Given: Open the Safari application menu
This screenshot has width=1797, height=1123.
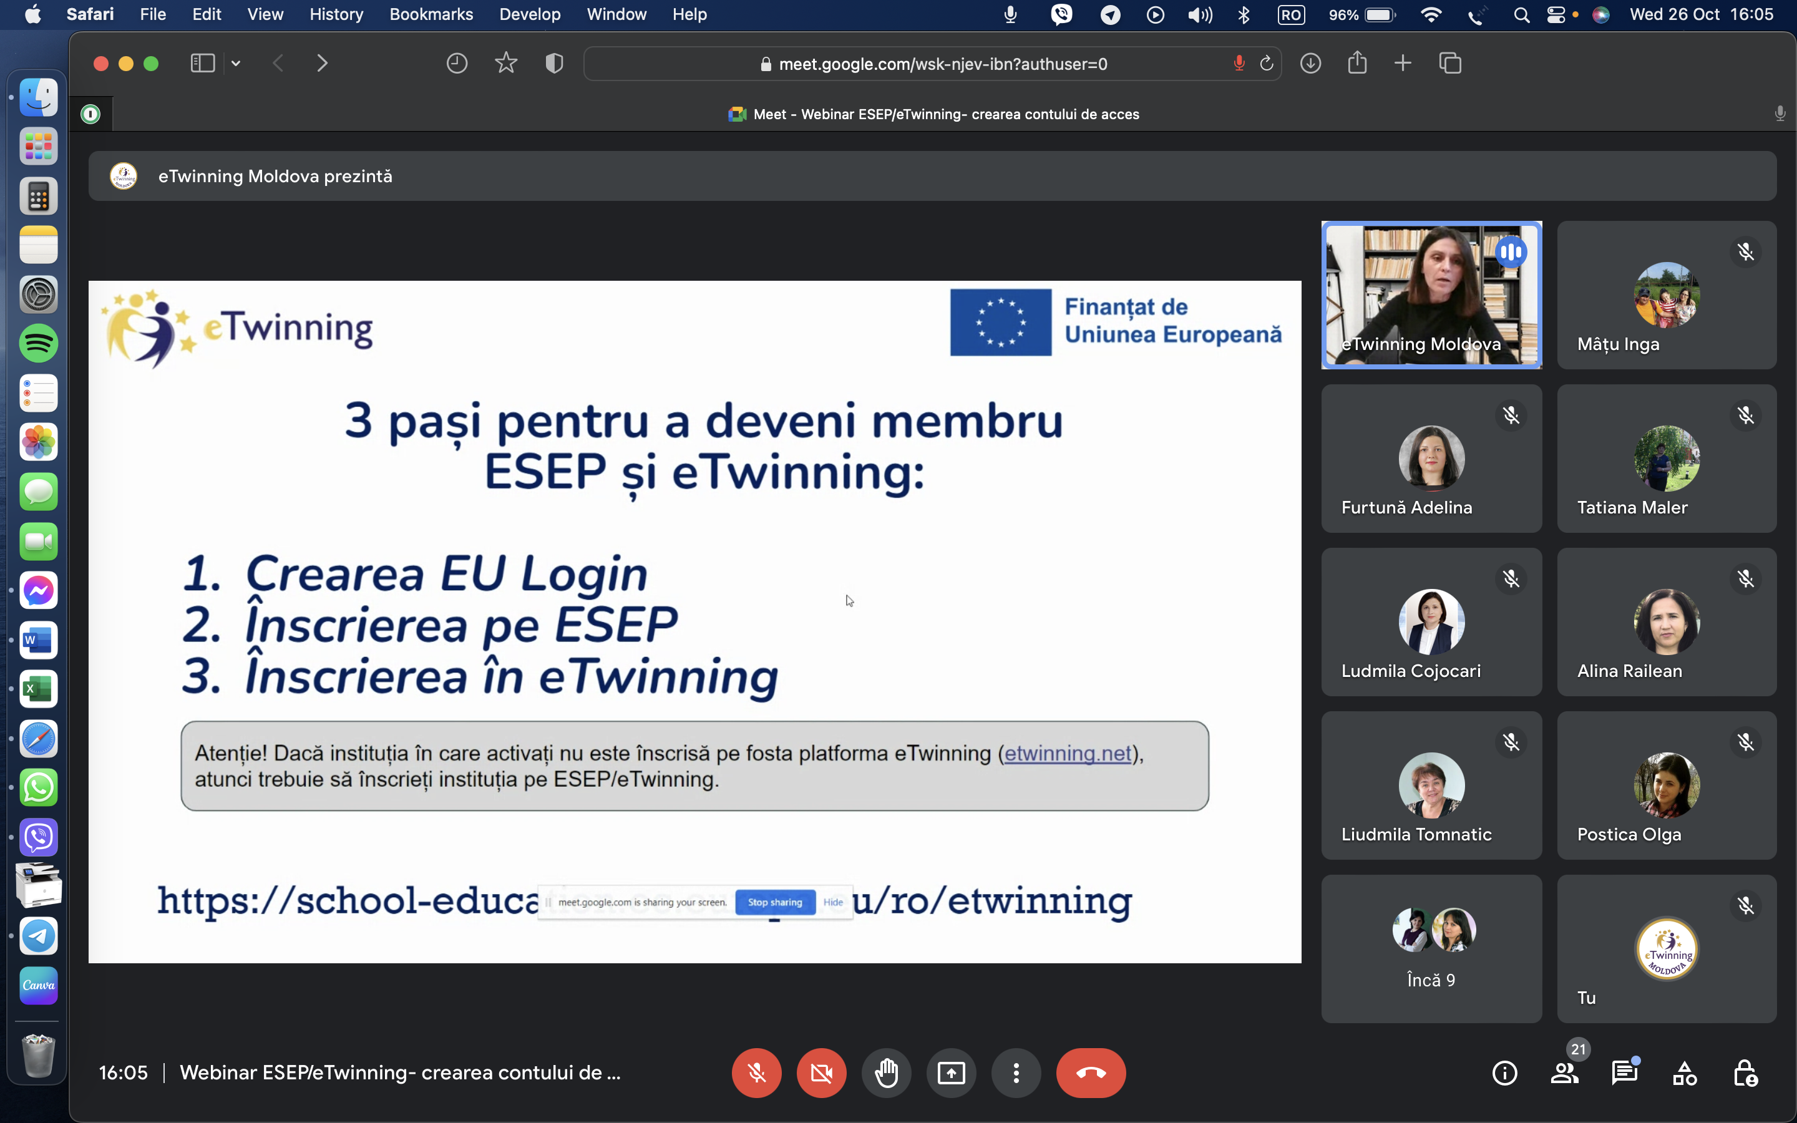Looking at the screenshot, I should pyautogui.click(x=90, y=14).
